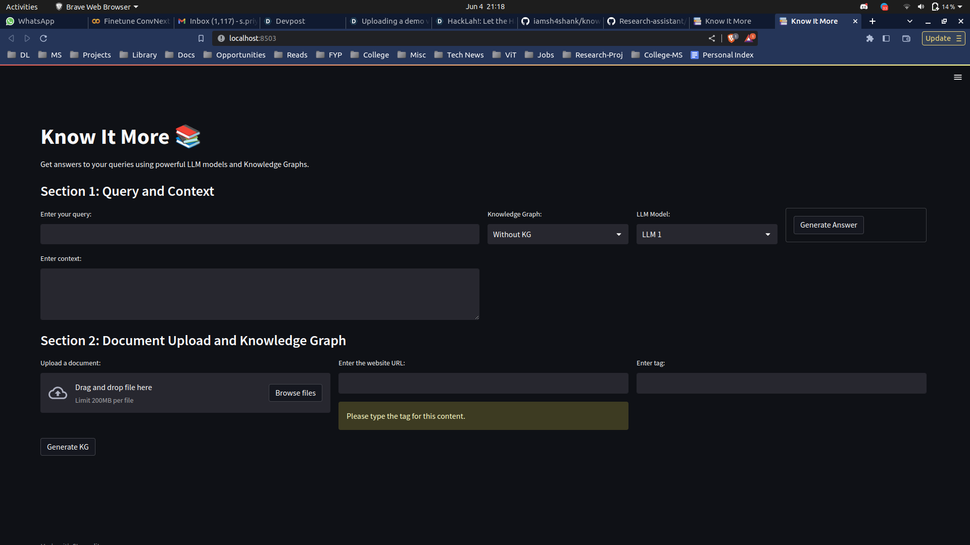Open the Brave wallet icon
The width and height of the screenshot is (970, 545).
[x=906, y=38]
